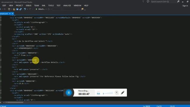Open the TOOLS menu
Screen dimensions: 190x107
click(51, 6)
